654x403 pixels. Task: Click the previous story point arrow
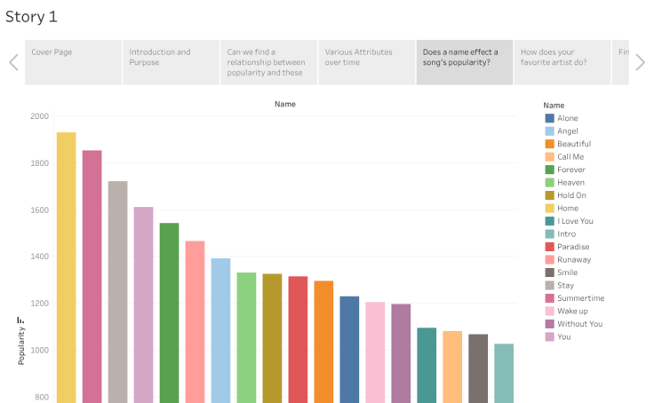[13, 62]
